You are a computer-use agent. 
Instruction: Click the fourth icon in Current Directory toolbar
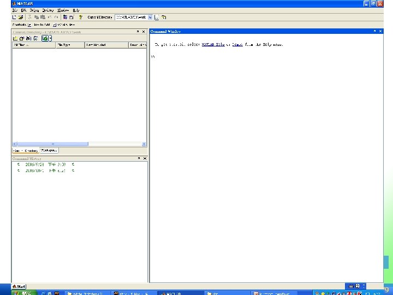pyautogui.click(x=35, y=38)
